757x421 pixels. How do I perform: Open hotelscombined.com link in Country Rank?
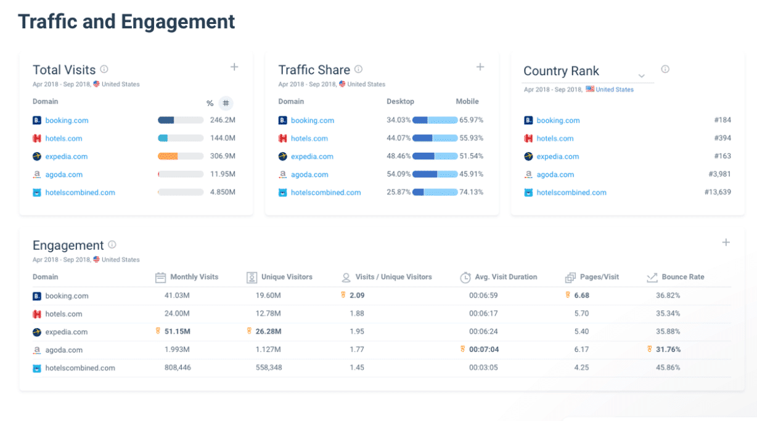tap(571, 193)
